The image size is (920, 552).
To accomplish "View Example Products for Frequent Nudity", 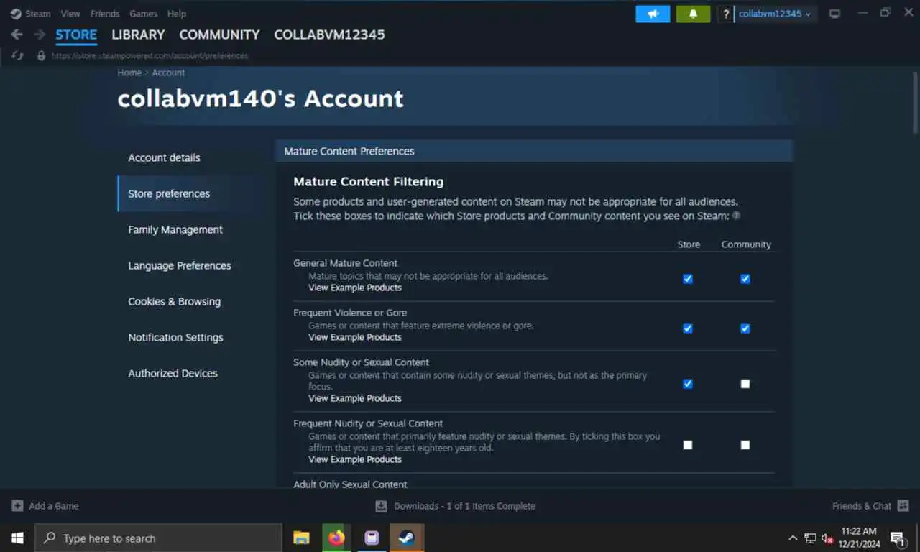I will 355,459.
